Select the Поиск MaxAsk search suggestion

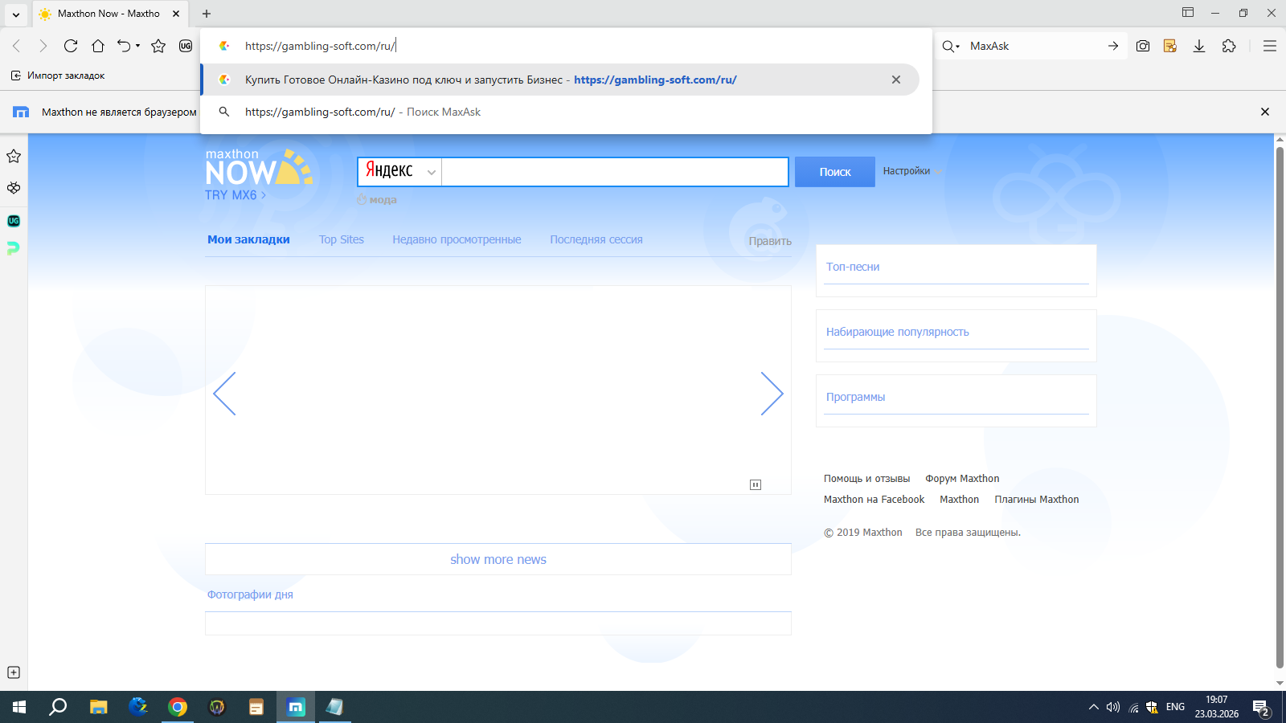(x=559, y=112)
